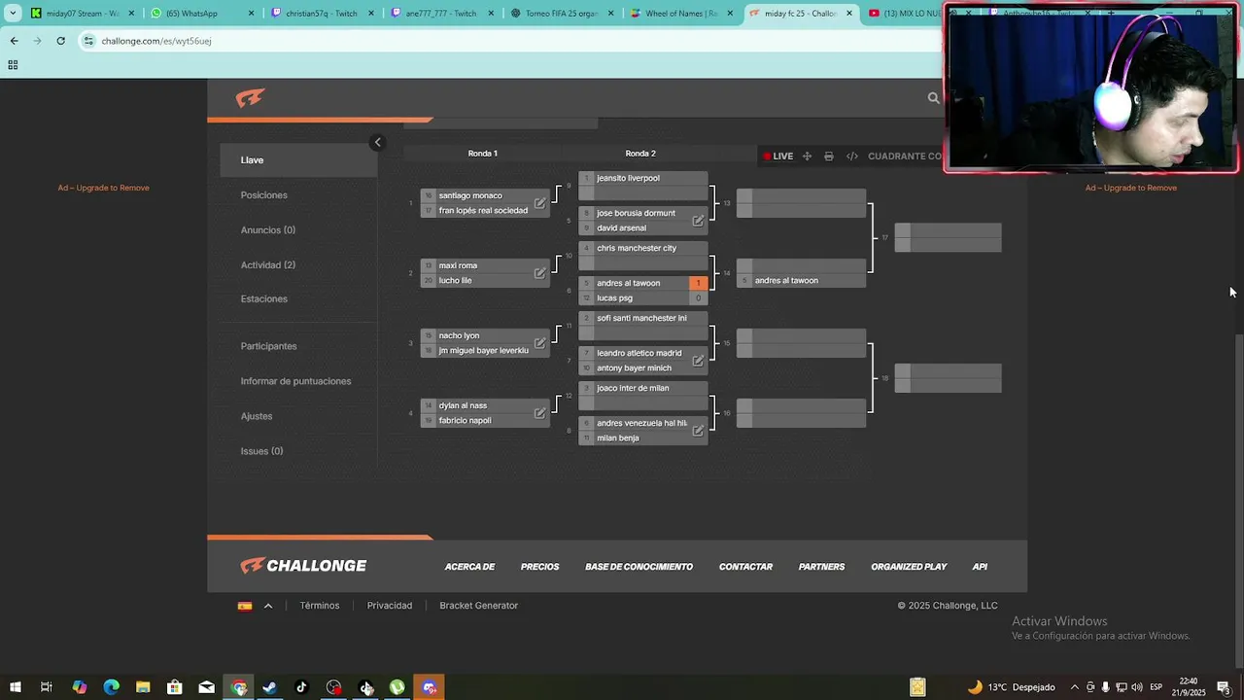Open CONTACTAR footer link
The image size is (1244, 700).
click(x=745, y=567)
